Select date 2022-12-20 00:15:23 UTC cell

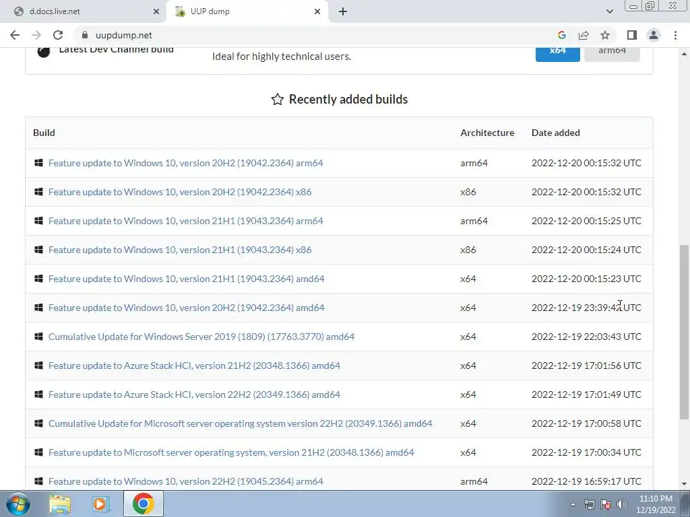586,279
